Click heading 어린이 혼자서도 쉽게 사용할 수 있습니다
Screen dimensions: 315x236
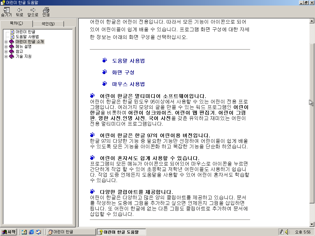(x=150, y=158)
